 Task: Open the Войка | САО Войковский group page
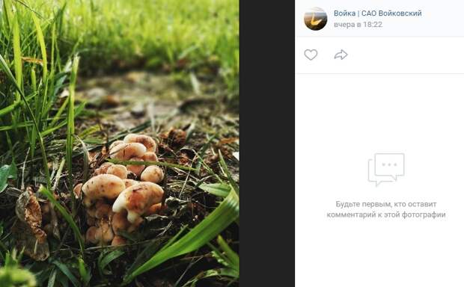click(x=378, y=13)
